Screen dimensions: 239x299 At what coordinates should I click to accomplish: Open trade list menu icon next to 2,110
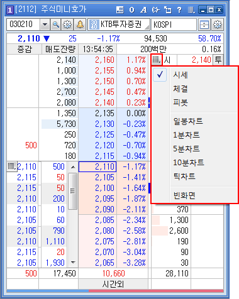tap(11, 166)
